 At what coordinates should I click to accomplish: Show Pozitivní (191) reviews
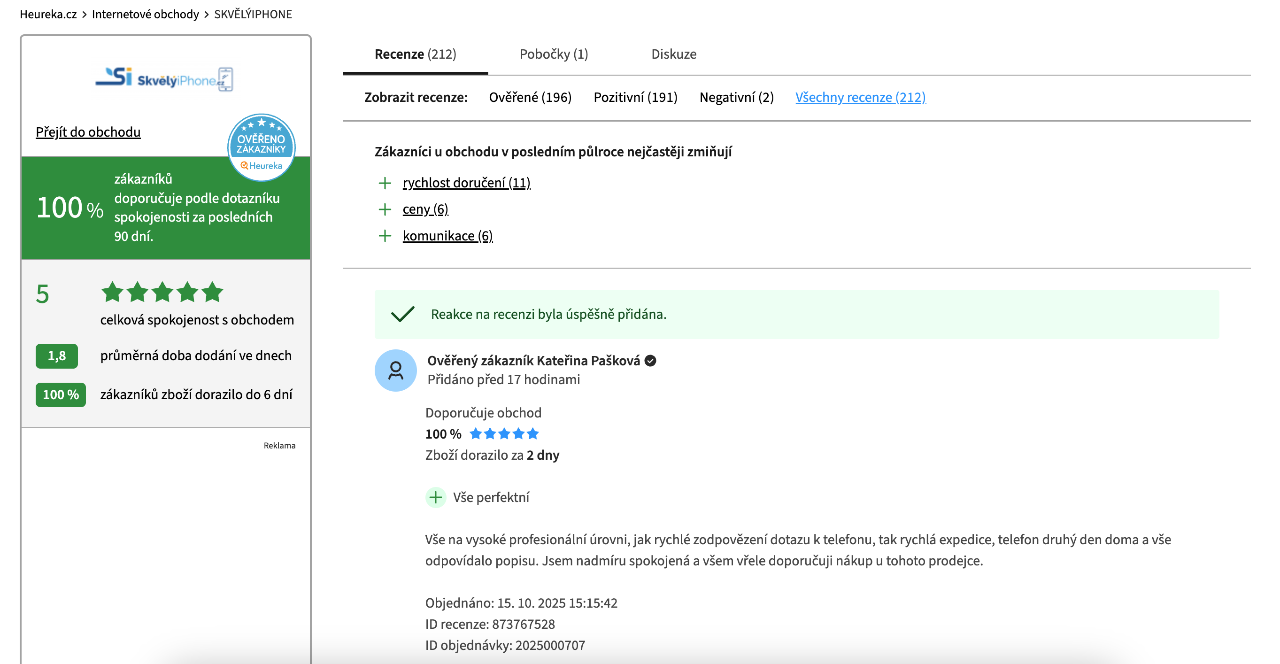635,97
